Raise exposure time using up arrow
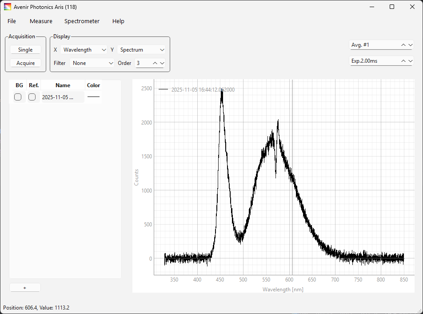Screen dimensions: 423x314 [x=403, y=61]
